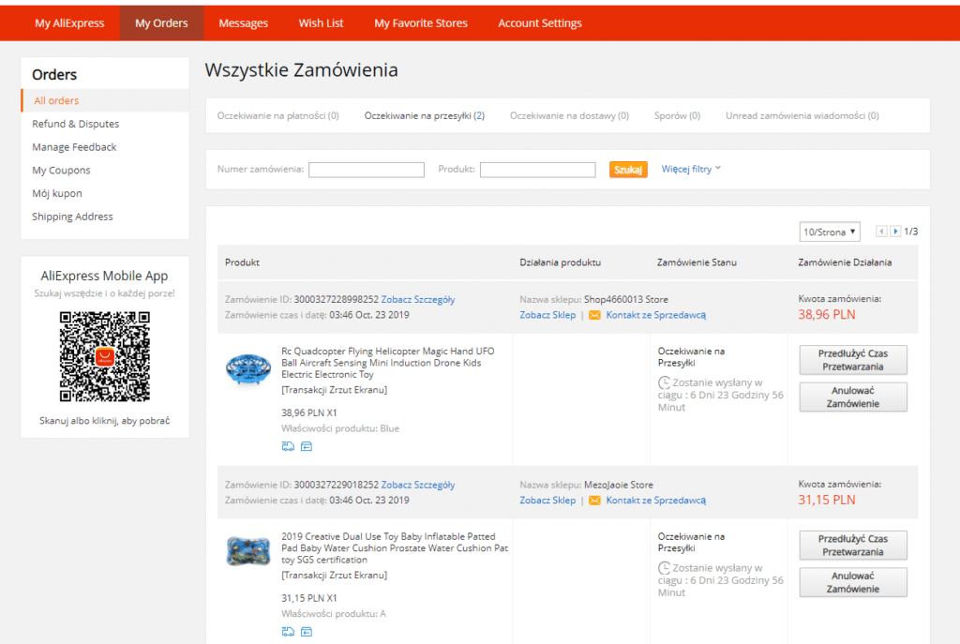Open My Favorite Stores in the top menu
This screenshot has width=960, height=644.
[421, 23]
